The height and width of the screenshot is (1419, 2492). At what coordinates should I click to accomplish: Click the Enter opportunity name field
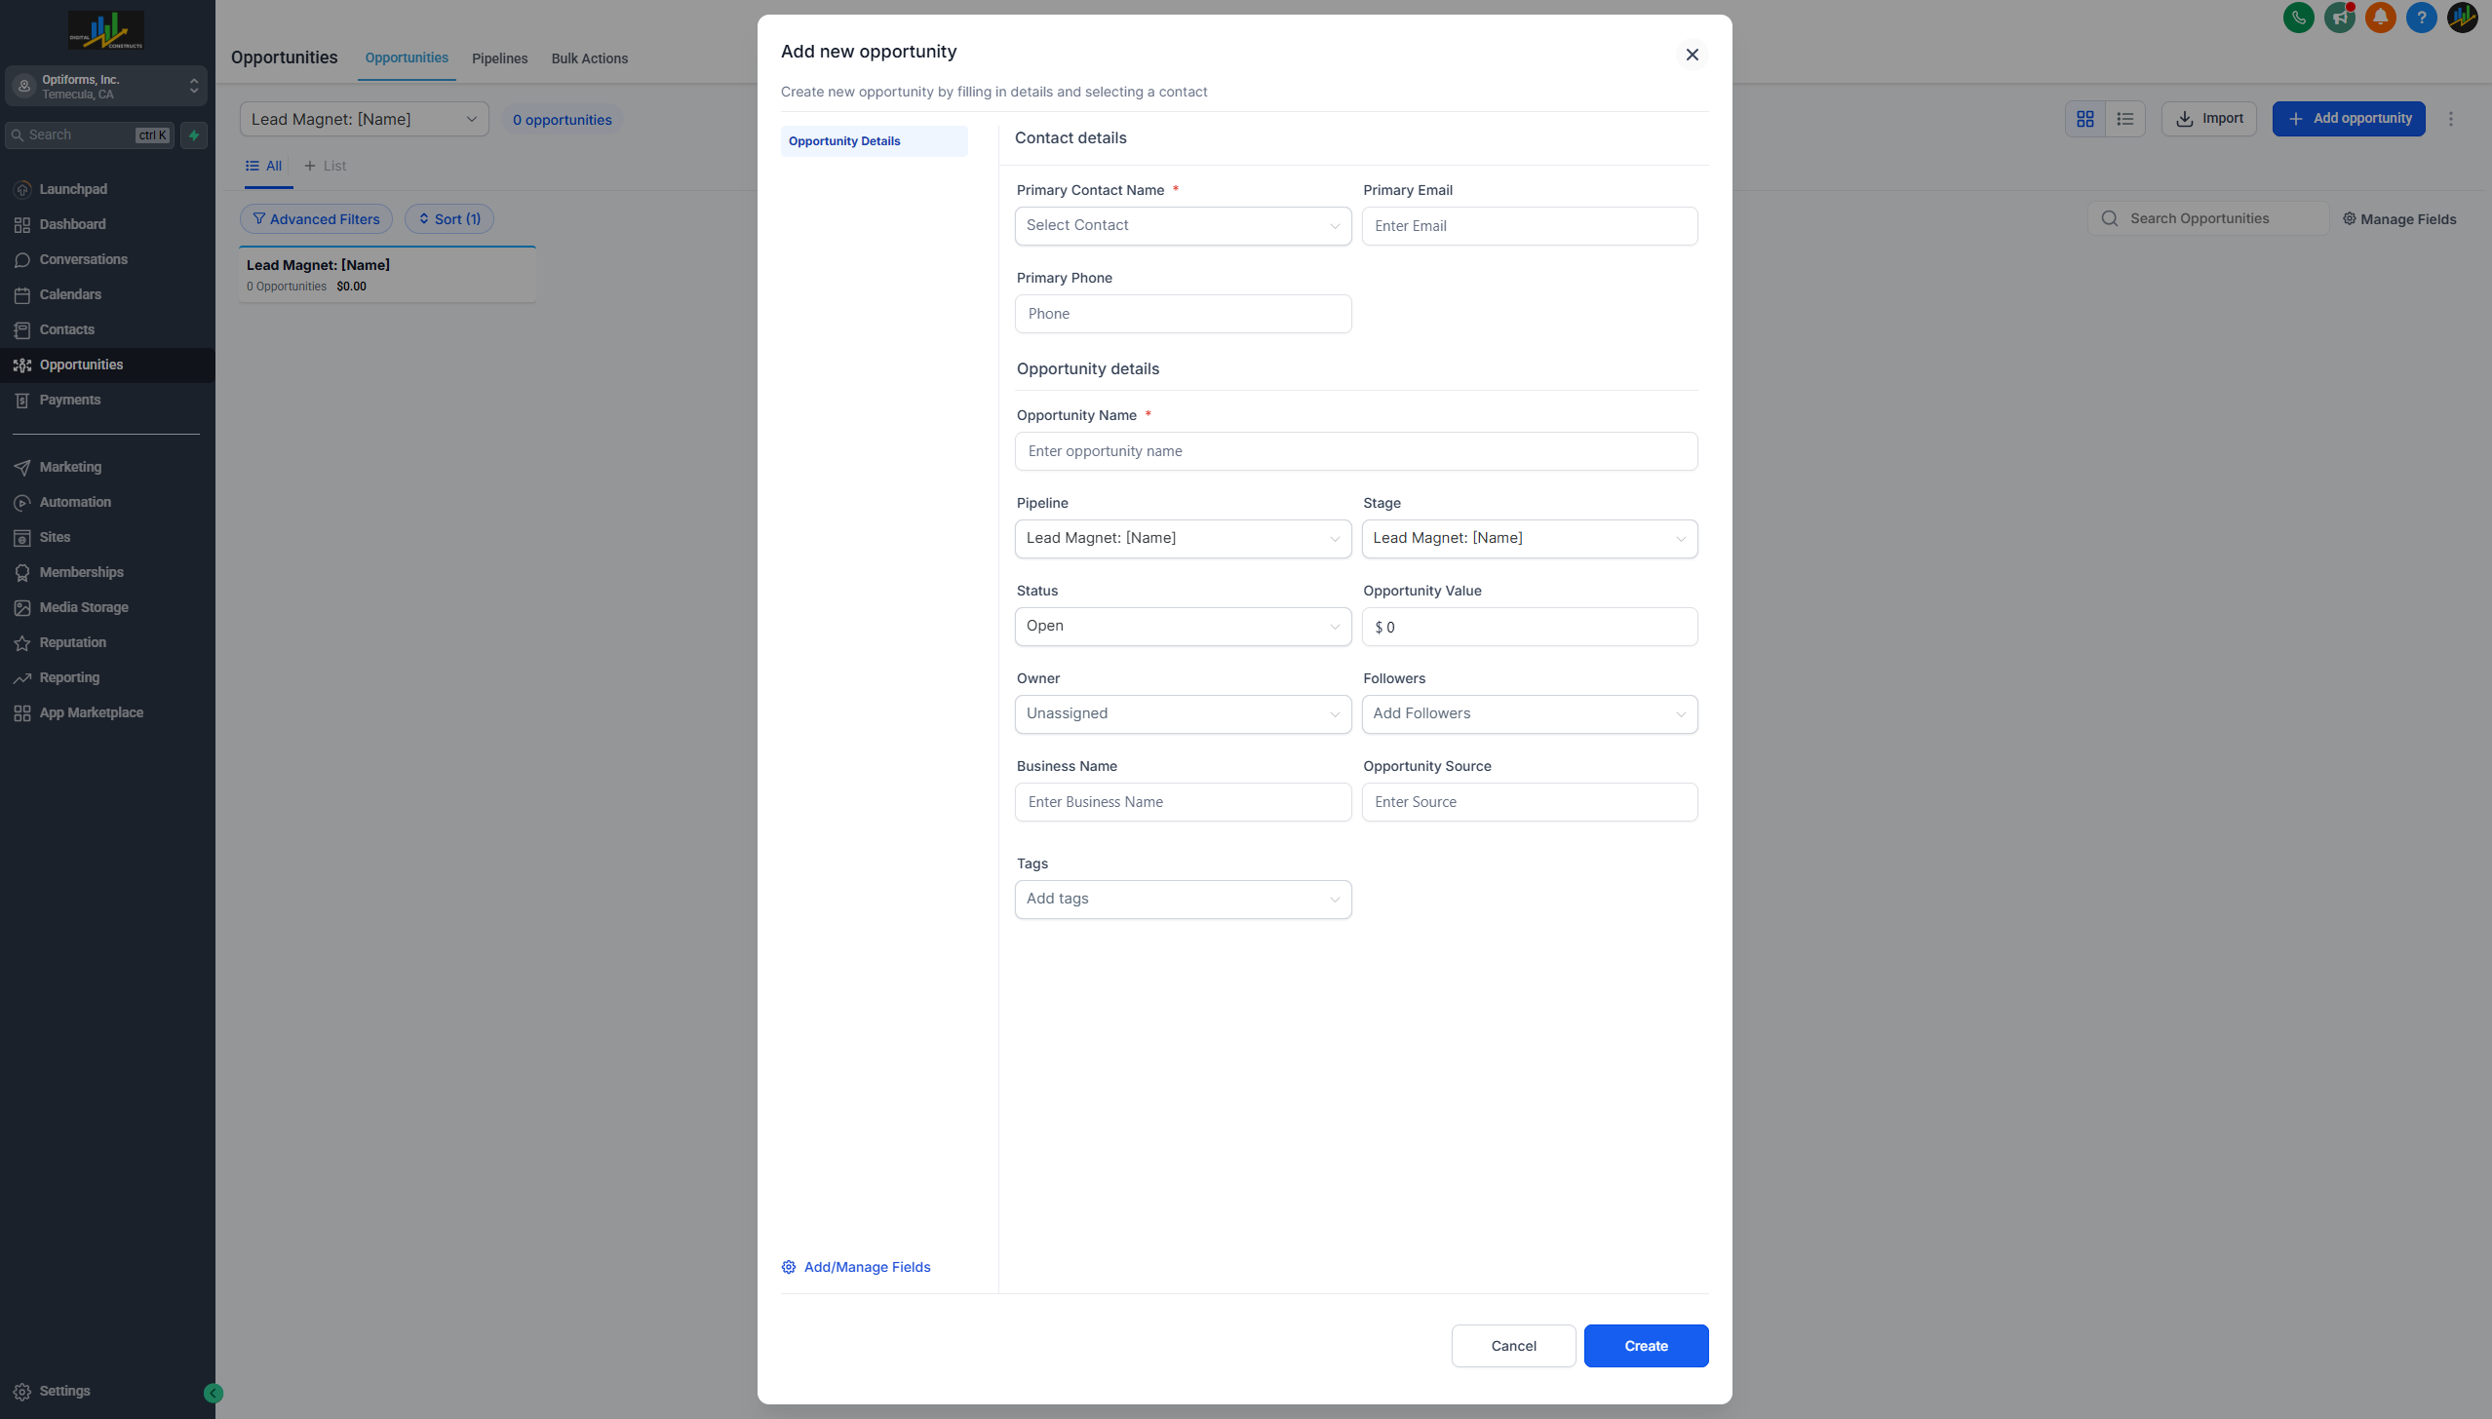pos(1355,451)
